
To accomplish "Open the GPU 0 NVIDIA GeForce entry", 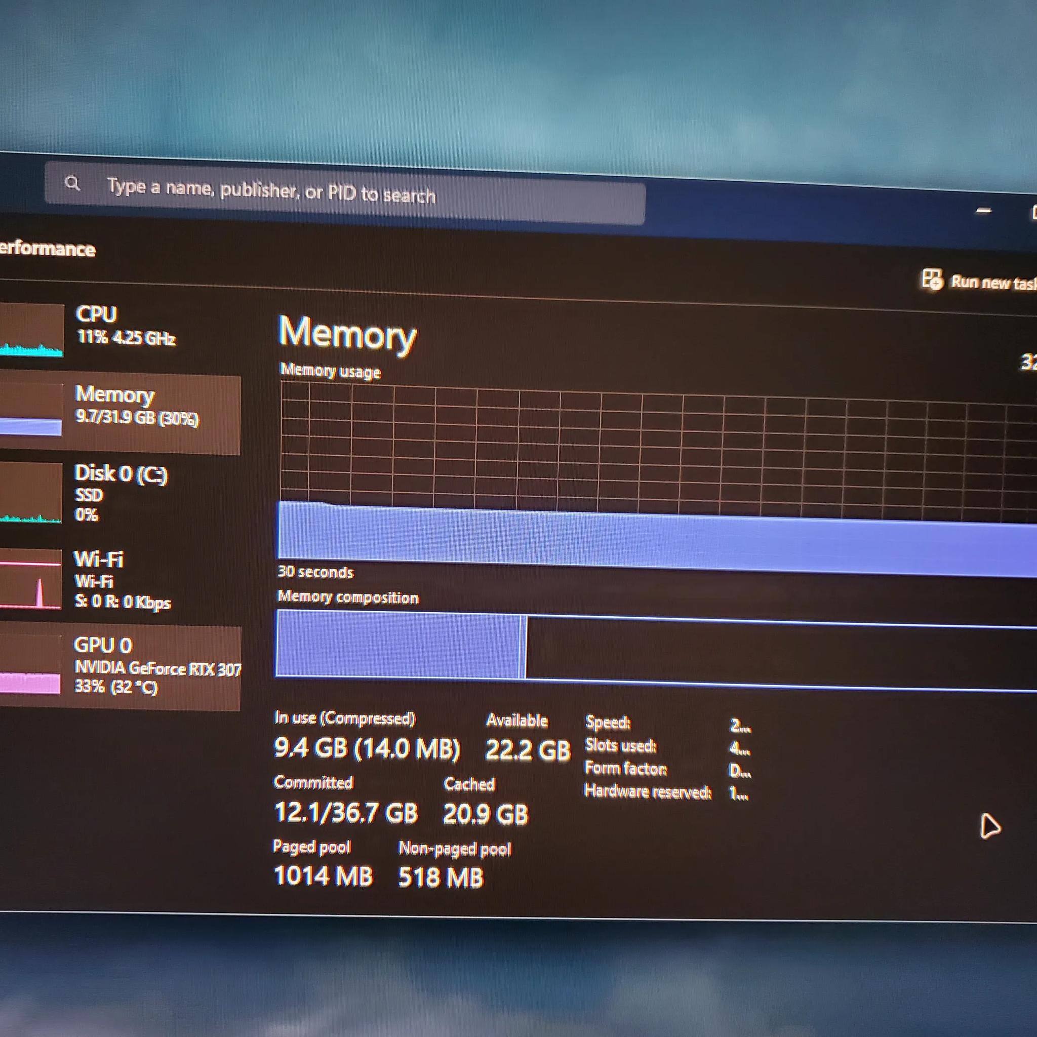I will 120,667.
